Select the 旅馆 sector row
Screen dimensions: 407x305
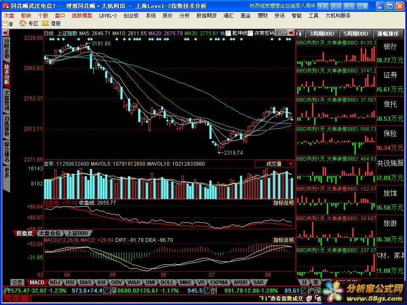(x=350, y=200)
